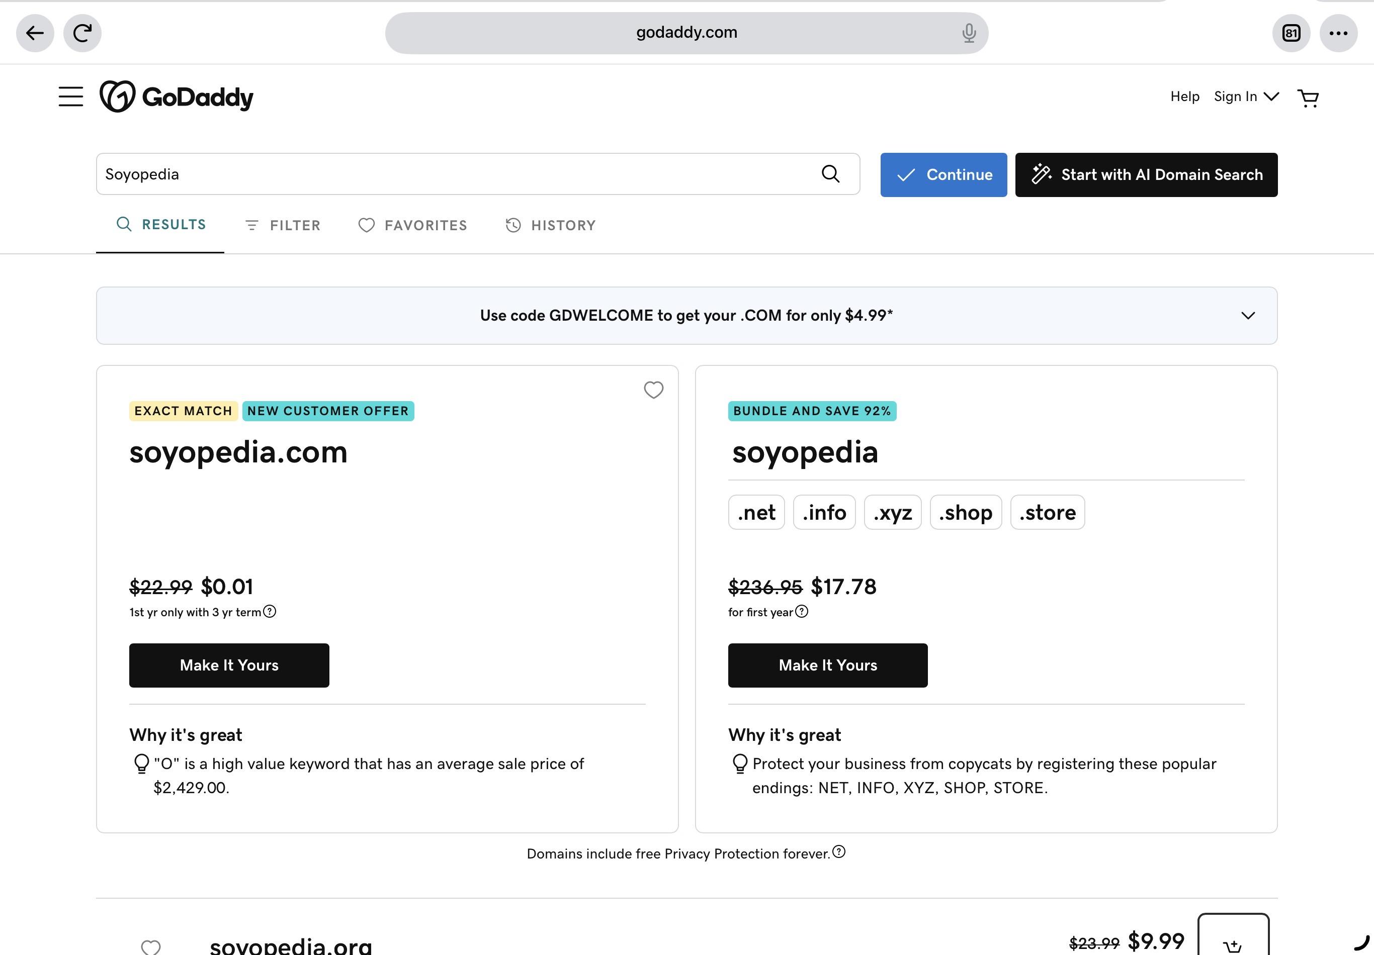This screenshot has height=955, width=1374.
Task: Switch to the History tab
Action: tap(551, 226)
